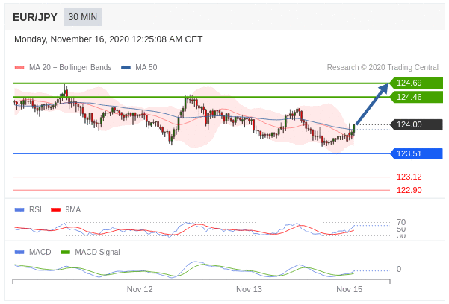Image resolution: width=449 pixels, height=304 pixels.
Task: Select the 124.46 resistance price label
Action: [417, 97]
